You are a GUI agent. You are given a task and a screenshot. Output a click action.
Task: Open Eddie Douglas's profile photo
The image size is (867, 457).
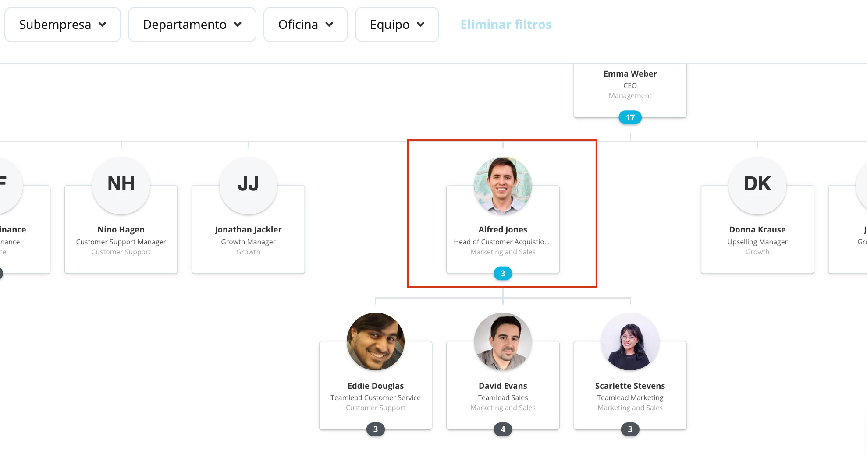pos(376,341)
